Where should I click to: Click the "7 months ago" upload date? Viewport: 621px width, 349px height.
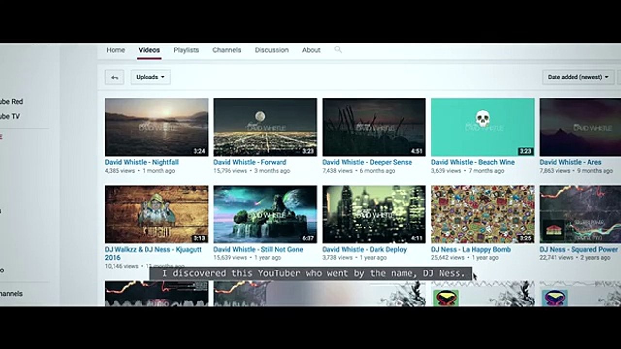[x=486, y=171]
